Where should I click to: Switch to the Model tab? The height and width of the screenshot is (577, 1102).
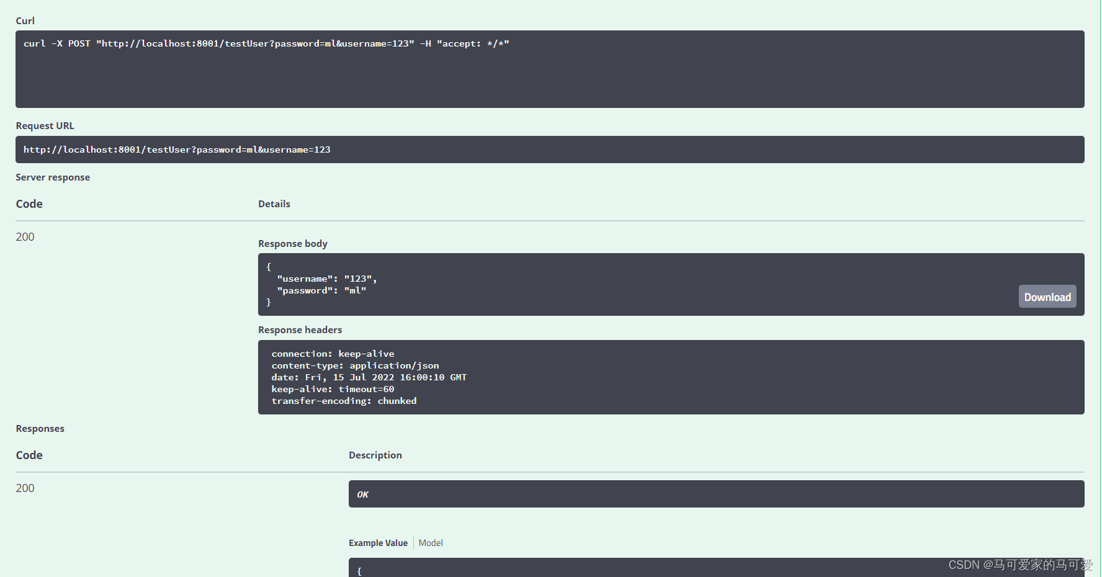(431, 543)
